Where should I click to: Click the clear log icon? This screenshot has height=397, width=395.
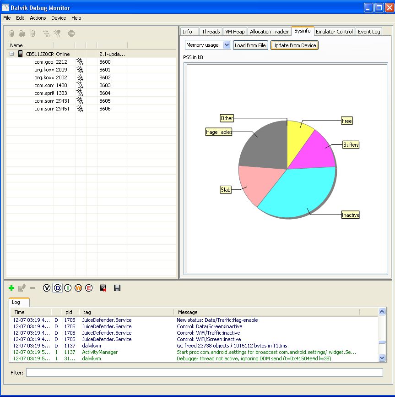[103, 288]
